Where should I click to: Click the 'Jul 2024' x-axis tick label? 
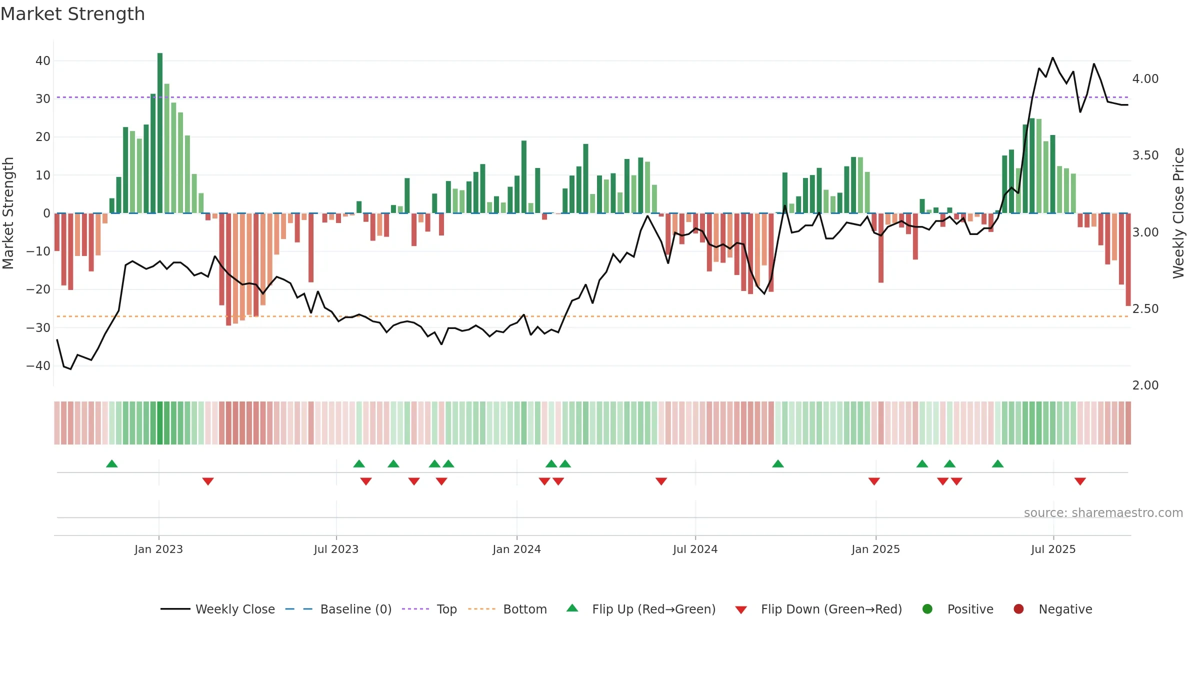[x=695, y=549]
